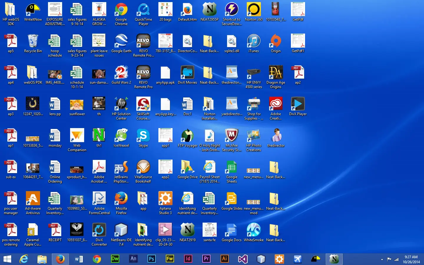
Task: Open the iTunes desktop shortcut
Action: point(254,42)
